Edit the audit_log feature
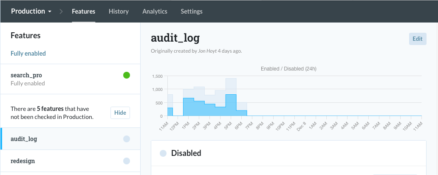This screenshot has width=438, height=175. click(418, 39)
